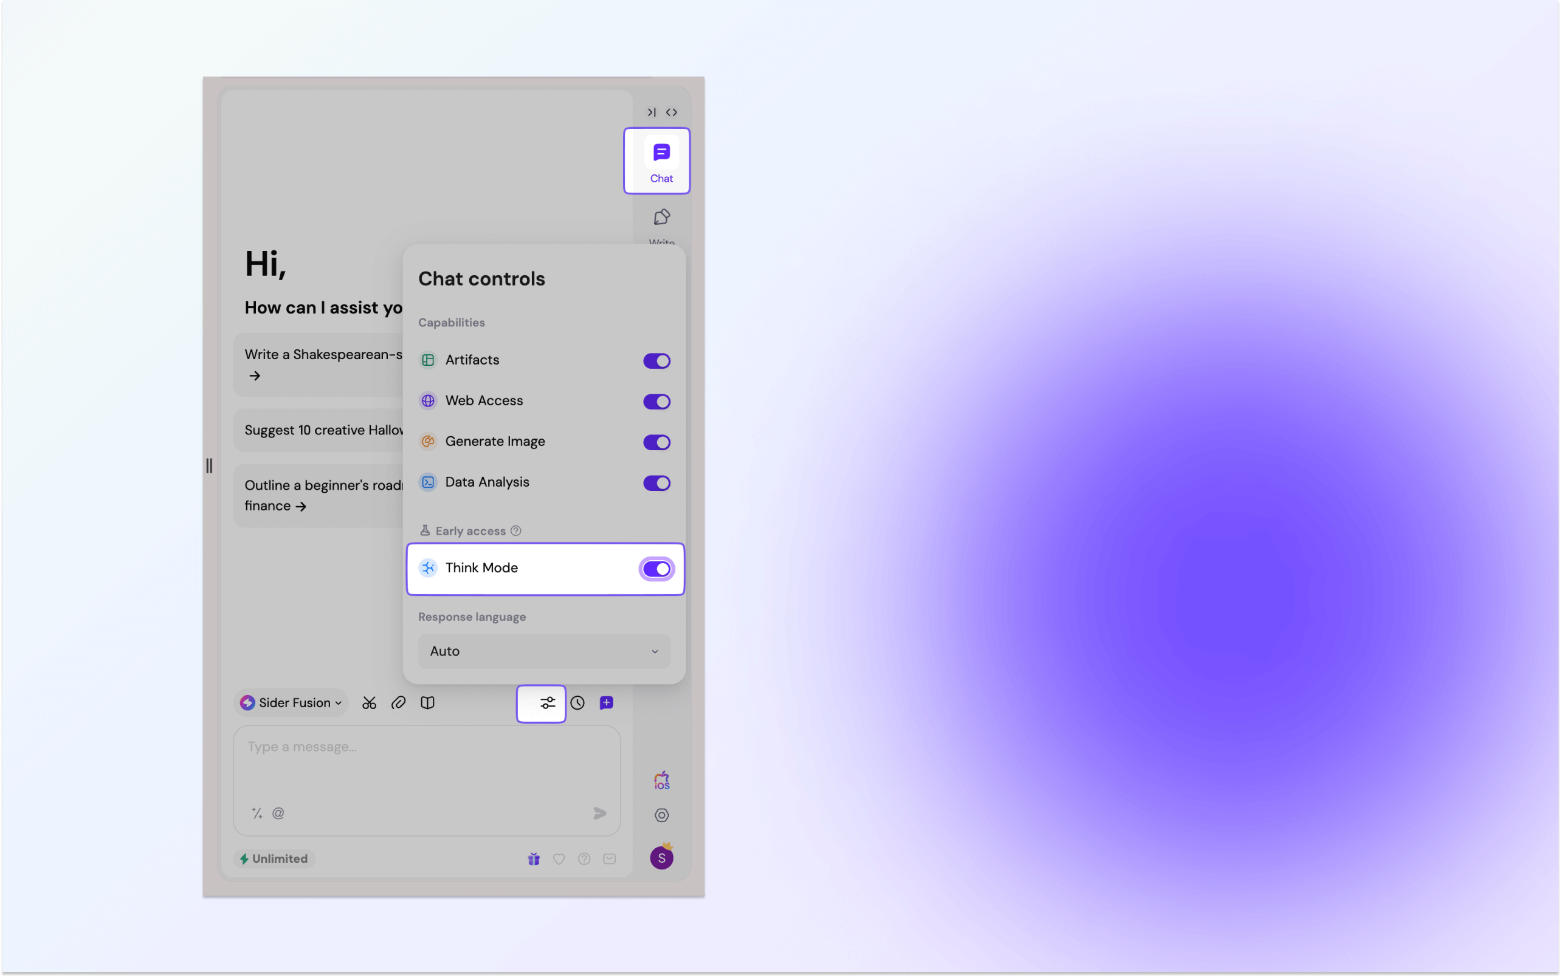Viewport: 1561px width, 977px height.
Task: Turn off Think Mode
Action: pyautogui.click(x=656, y=569)
